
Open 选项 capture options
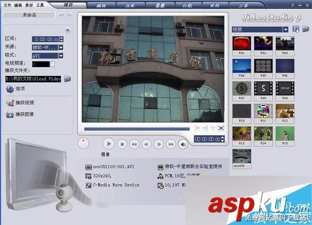pyautogui.click(x=15, y=89)
